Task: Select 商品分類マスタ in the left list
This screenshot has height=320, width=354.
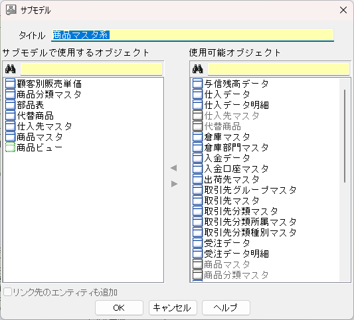Action: point(49,94)
